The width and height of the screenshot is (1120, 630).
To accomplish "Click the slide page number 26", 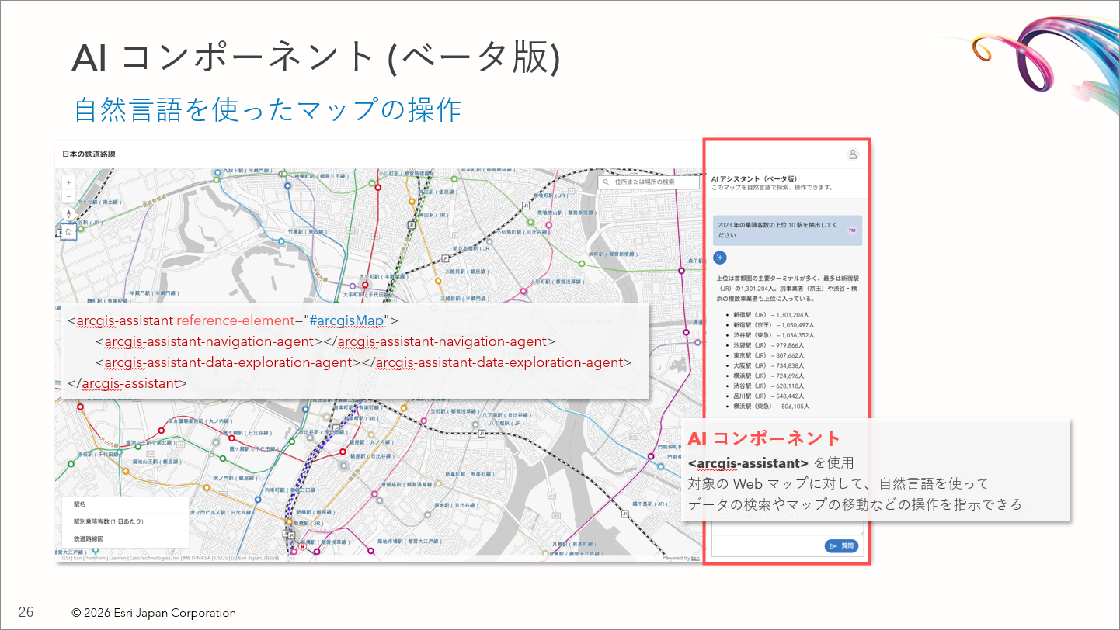I will [x=26, y=612].
